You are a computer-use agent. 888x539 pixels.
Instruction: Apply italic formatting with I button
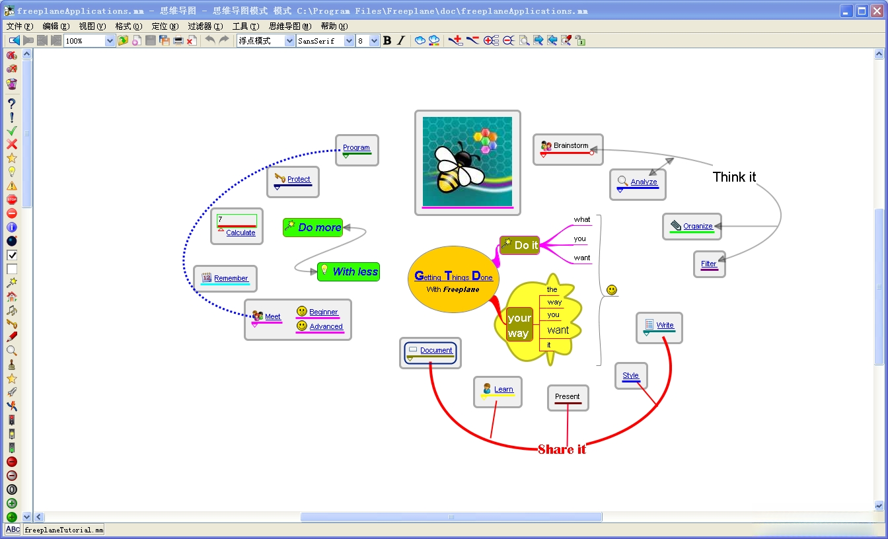[x=400, y=40]
